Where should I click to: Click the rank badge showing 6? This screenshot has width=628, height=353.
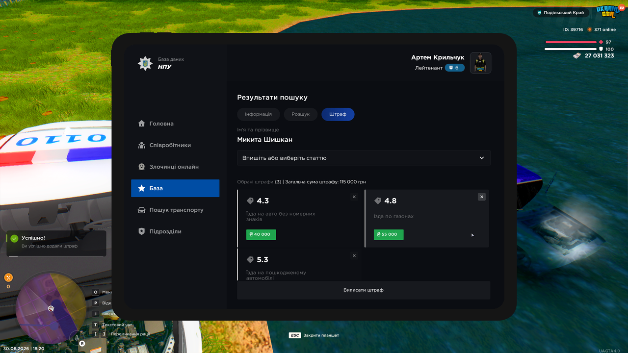tap(454, 68)
